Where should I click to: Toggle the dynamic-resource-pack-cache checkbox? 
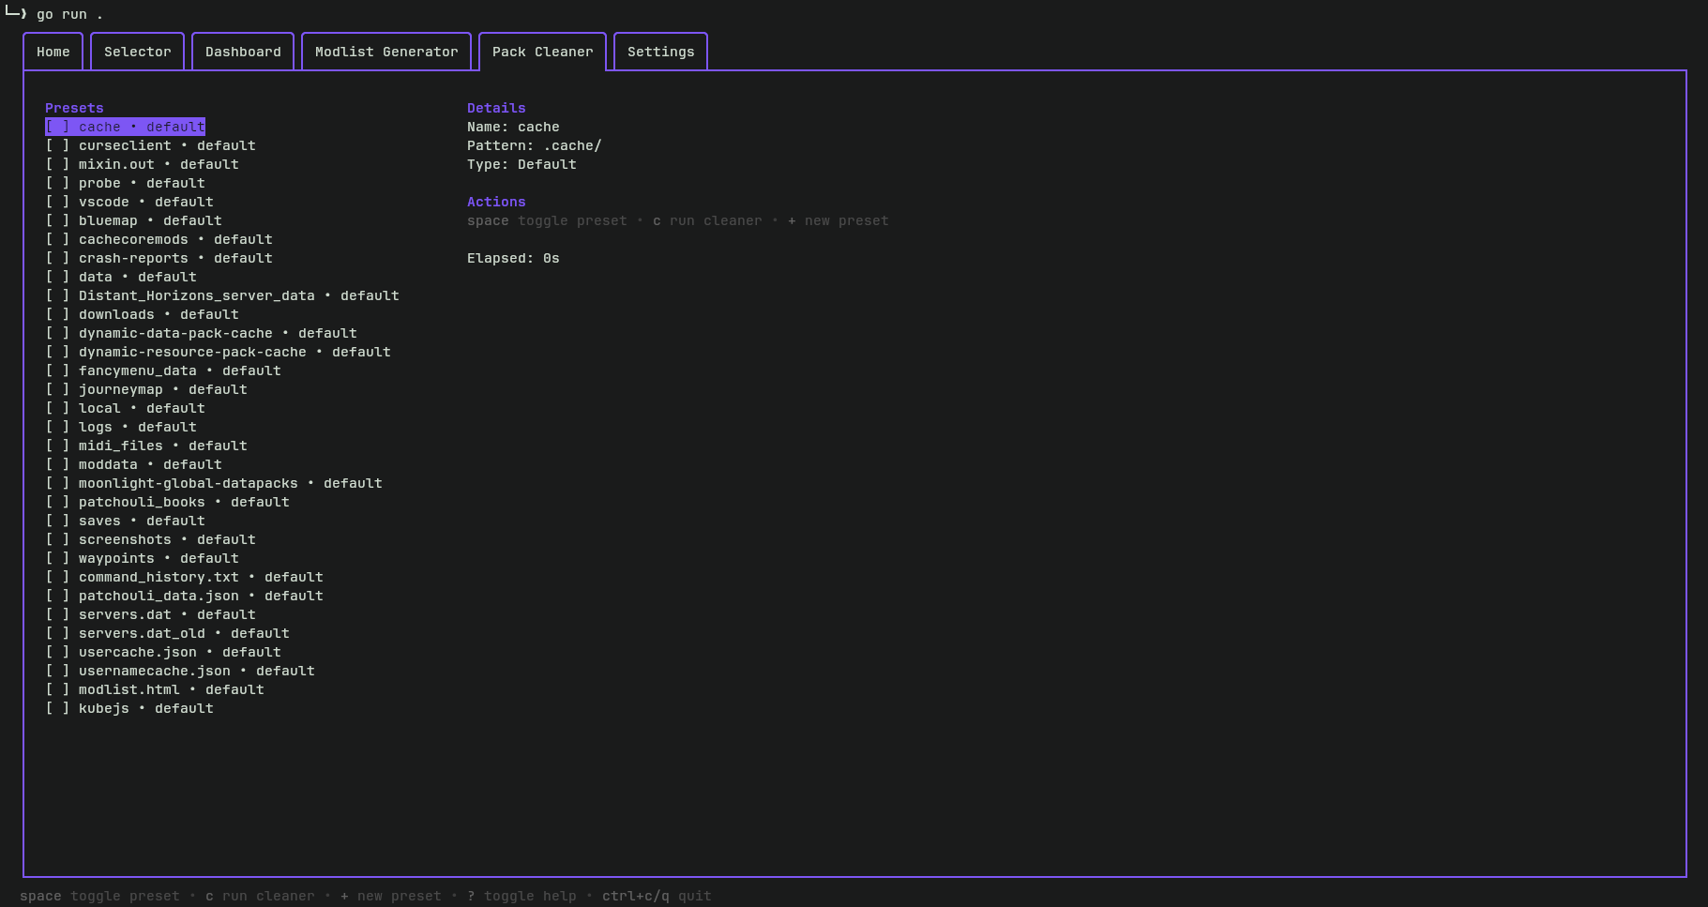(57, 352)
